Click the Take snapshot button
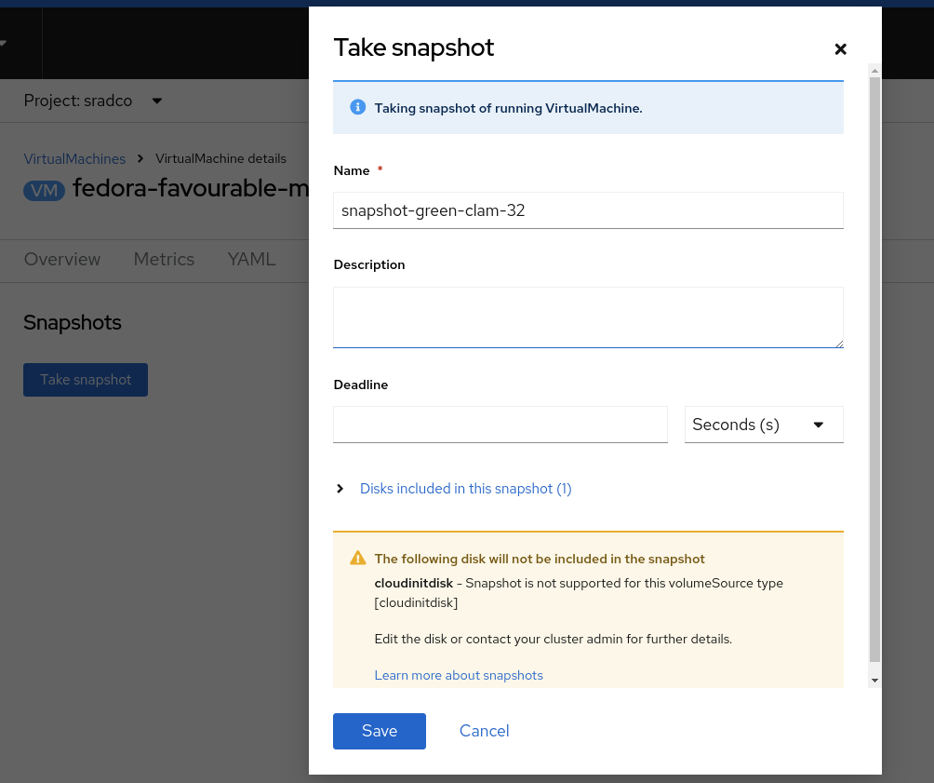The width and height of the screenshot is (934, 783). (86, 380)
